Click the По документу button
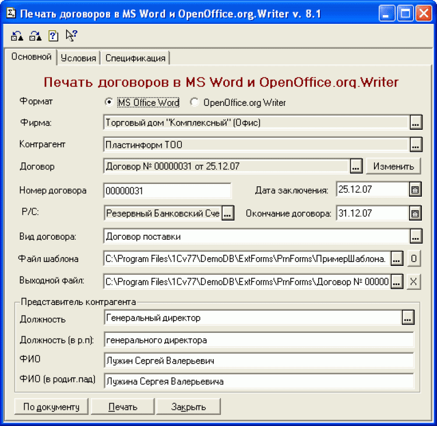Viewport: 437px width, 426px height. pyautogui.click(x=51, y=407)
